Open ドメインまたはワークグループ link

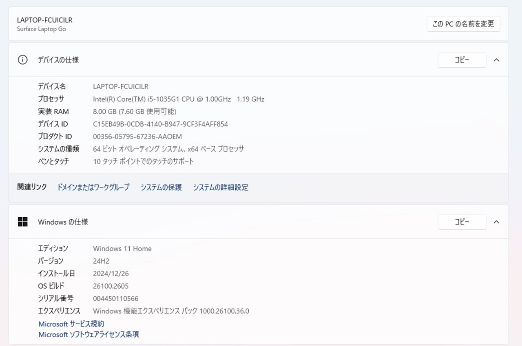click(x=93, y=187)
